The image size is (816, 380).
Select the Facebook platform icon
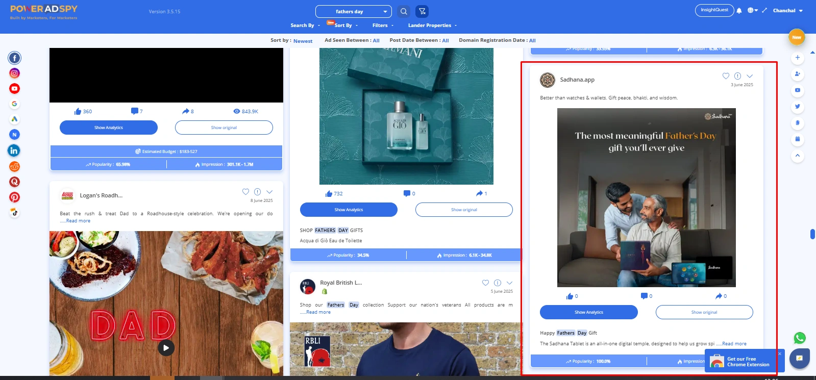click(x=14, y=58)
